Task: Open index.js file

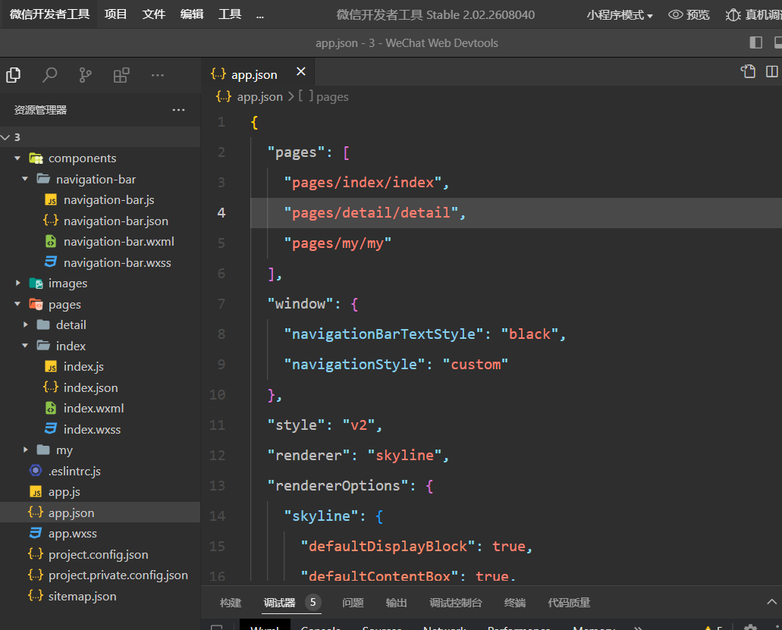Action: tap(100, 367)
